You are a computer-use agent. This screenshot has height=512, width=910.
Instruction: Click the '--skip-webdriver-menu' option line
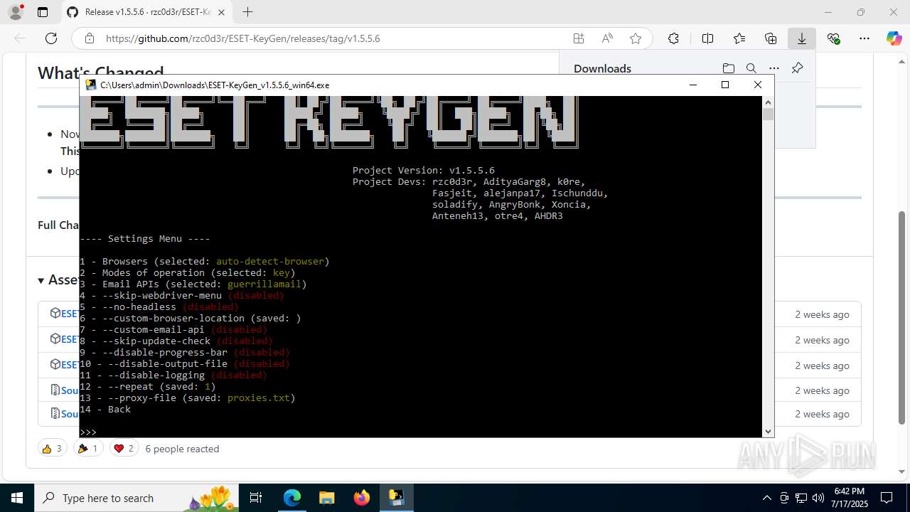[x=182, y=296]
